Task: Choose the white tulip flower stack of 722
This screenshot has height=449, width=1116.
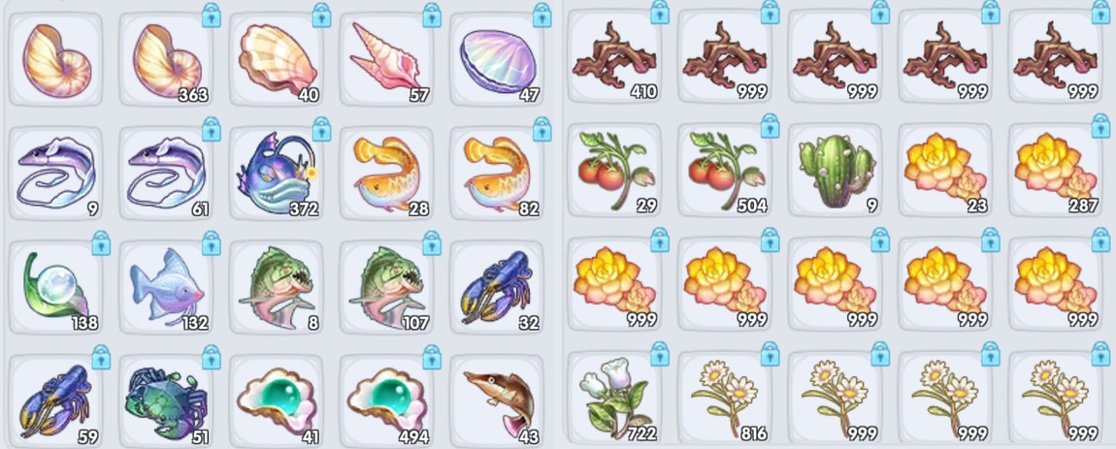Action: pyautogui.click(x=614, y=399)
